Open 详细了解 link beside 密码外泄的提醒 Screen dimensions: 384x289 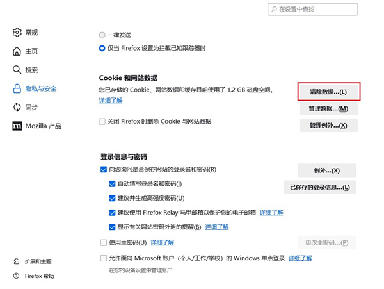point(217,227)
